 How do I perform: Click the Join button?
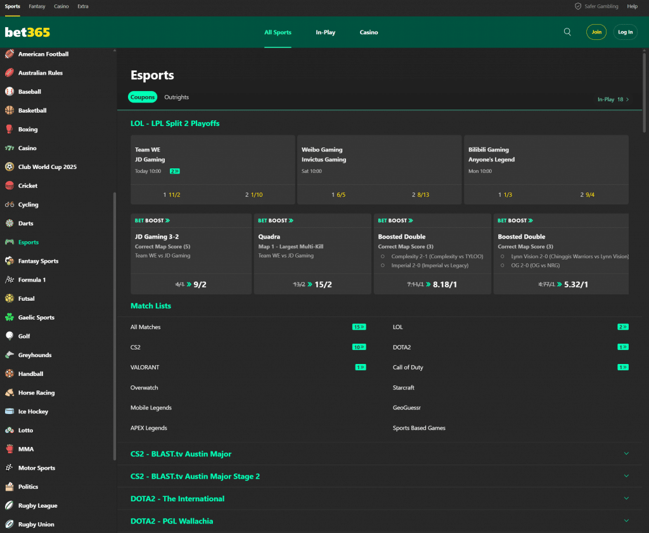[596, 32]
